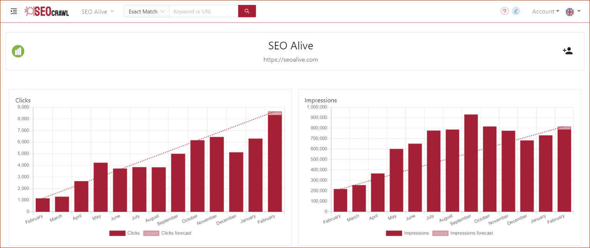The height and width of the screenshot is (248, 590).
Task: Toggle the Clicks legend entry
Action: pos(124,233)
